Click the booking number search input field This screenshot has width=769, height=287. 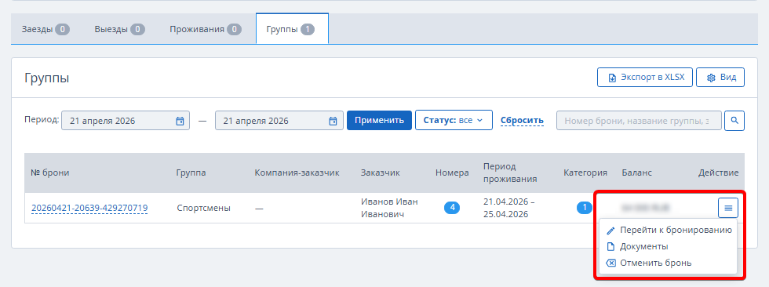tap(639, 121)
